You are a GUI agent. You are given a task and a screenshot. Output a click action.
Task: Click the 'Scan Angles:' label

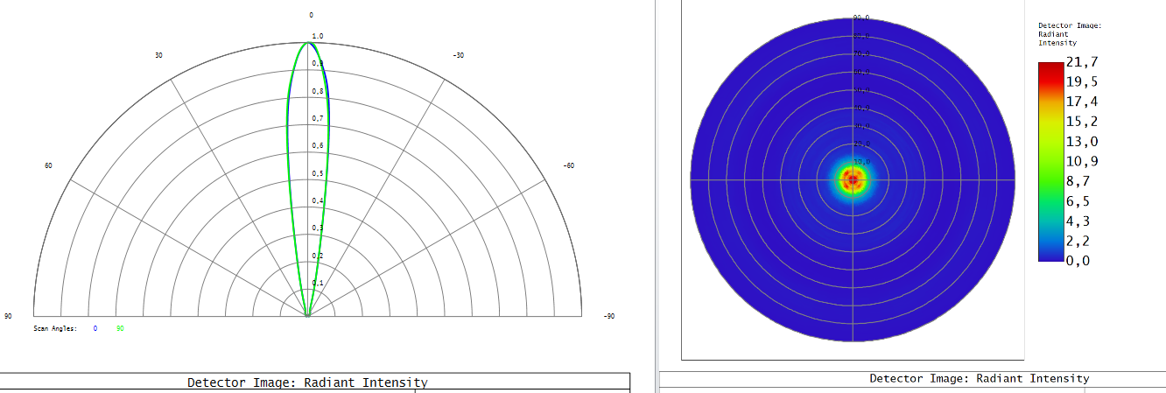pyautogui.click(x=56, y=328)
